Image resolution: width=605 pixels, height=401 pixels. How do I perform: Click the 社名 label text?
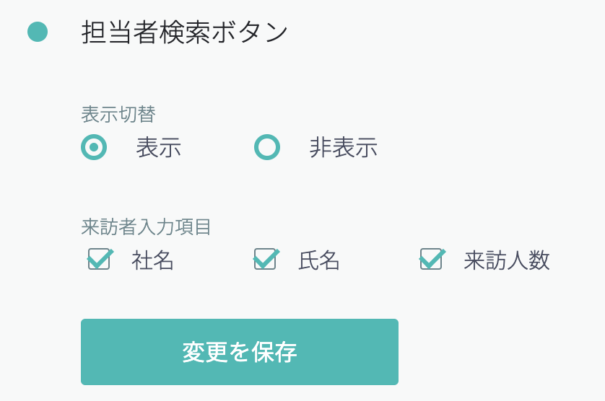click(153, 260)
